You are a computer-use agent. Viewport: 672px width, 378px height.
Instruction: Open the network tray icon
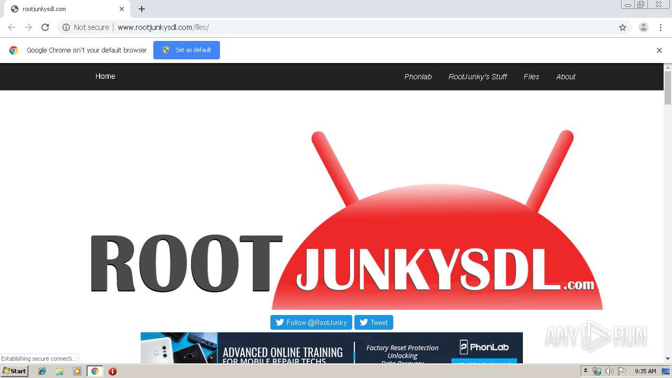(597, 371)
